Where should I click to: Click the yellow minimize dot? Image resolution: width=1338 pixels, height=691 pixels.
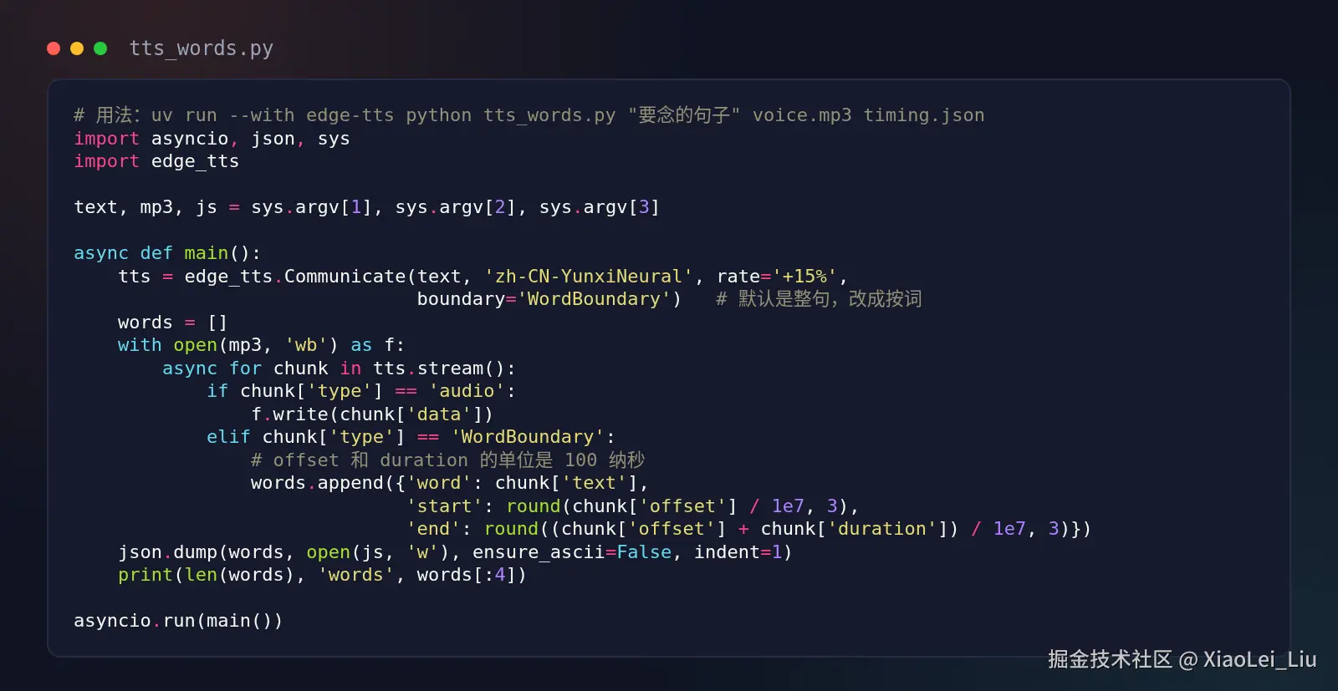point(77,48)
